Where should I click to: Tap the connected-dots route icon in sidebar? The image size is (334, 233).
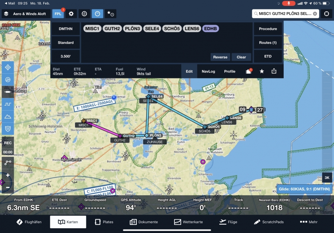8,163
